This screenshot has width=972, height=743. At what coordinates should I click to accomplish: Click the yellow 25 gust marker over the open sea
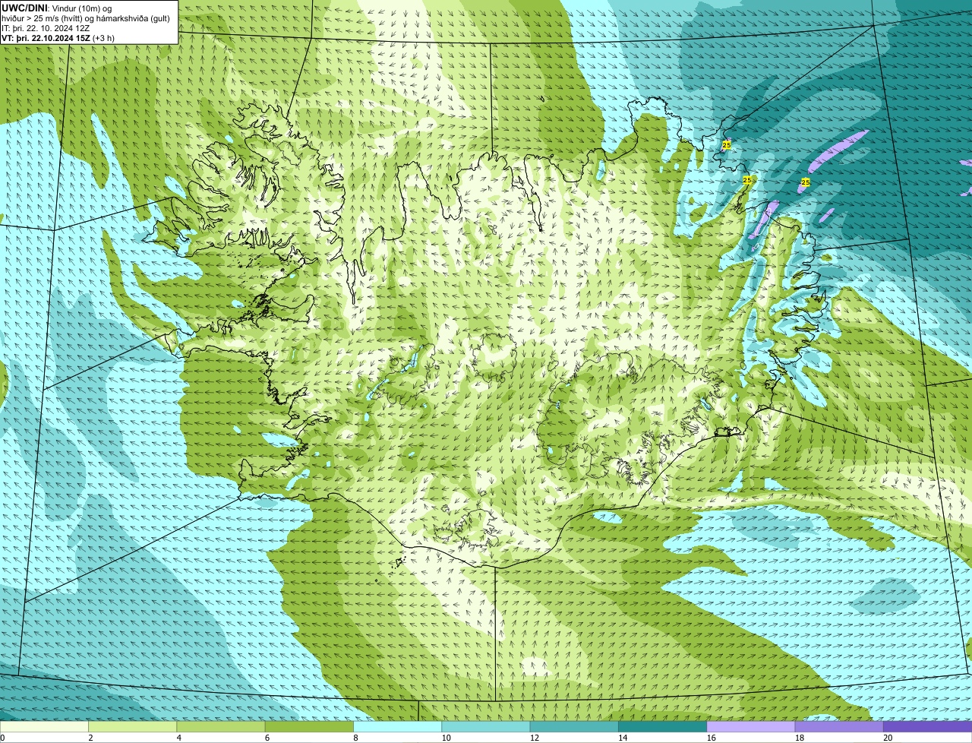click(x=805, y=182)
